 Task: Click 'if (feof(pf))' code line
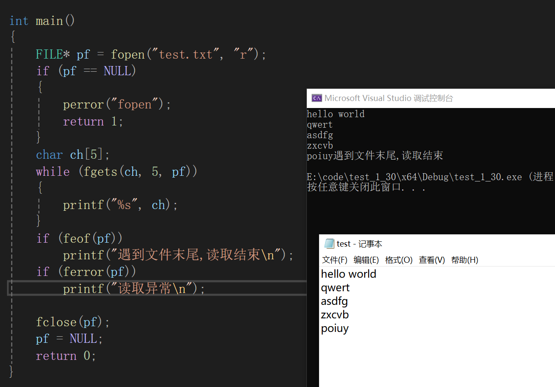click(x=79, y=238)
